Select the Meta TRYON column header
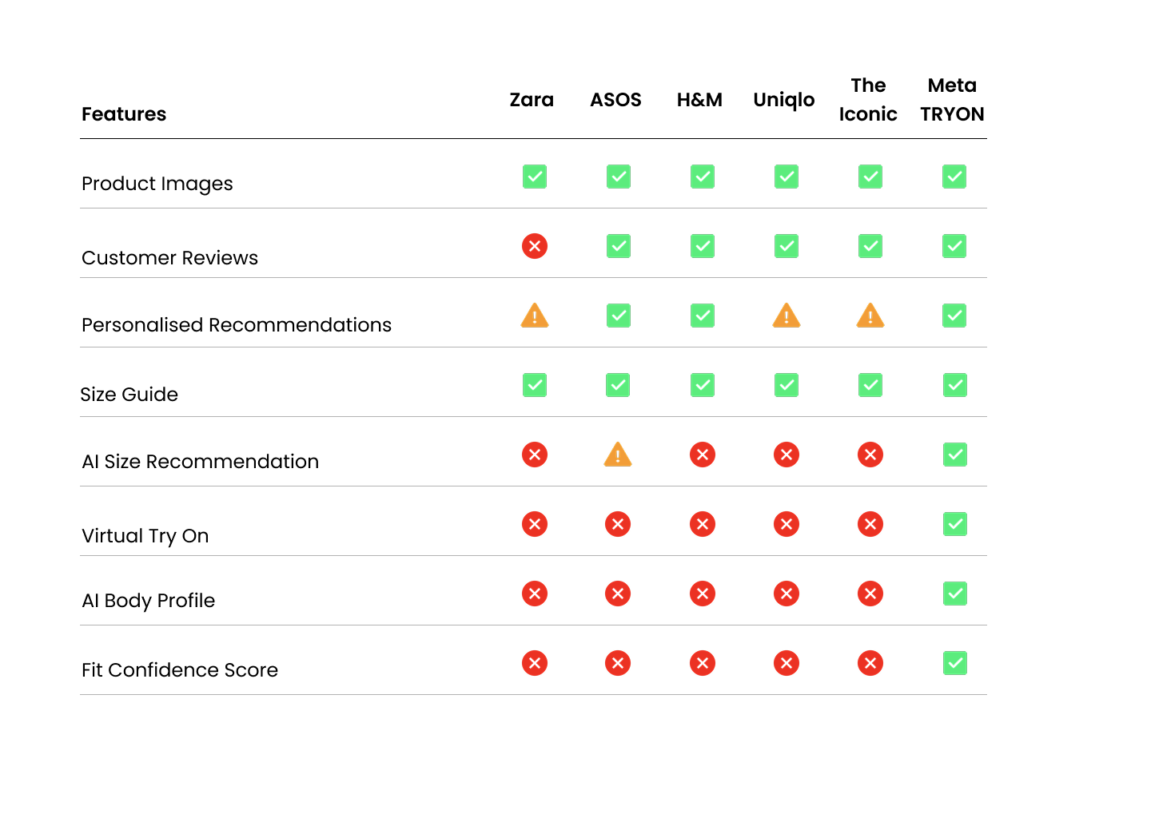Viewport: 1151px width, 818px height. coord(952,100)
